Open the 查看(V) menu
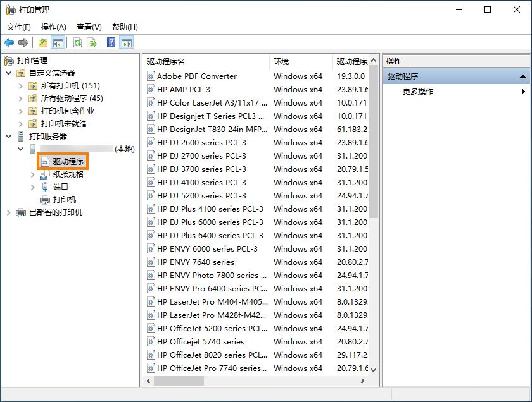This screenshot has width=532, height=402. 89,27
